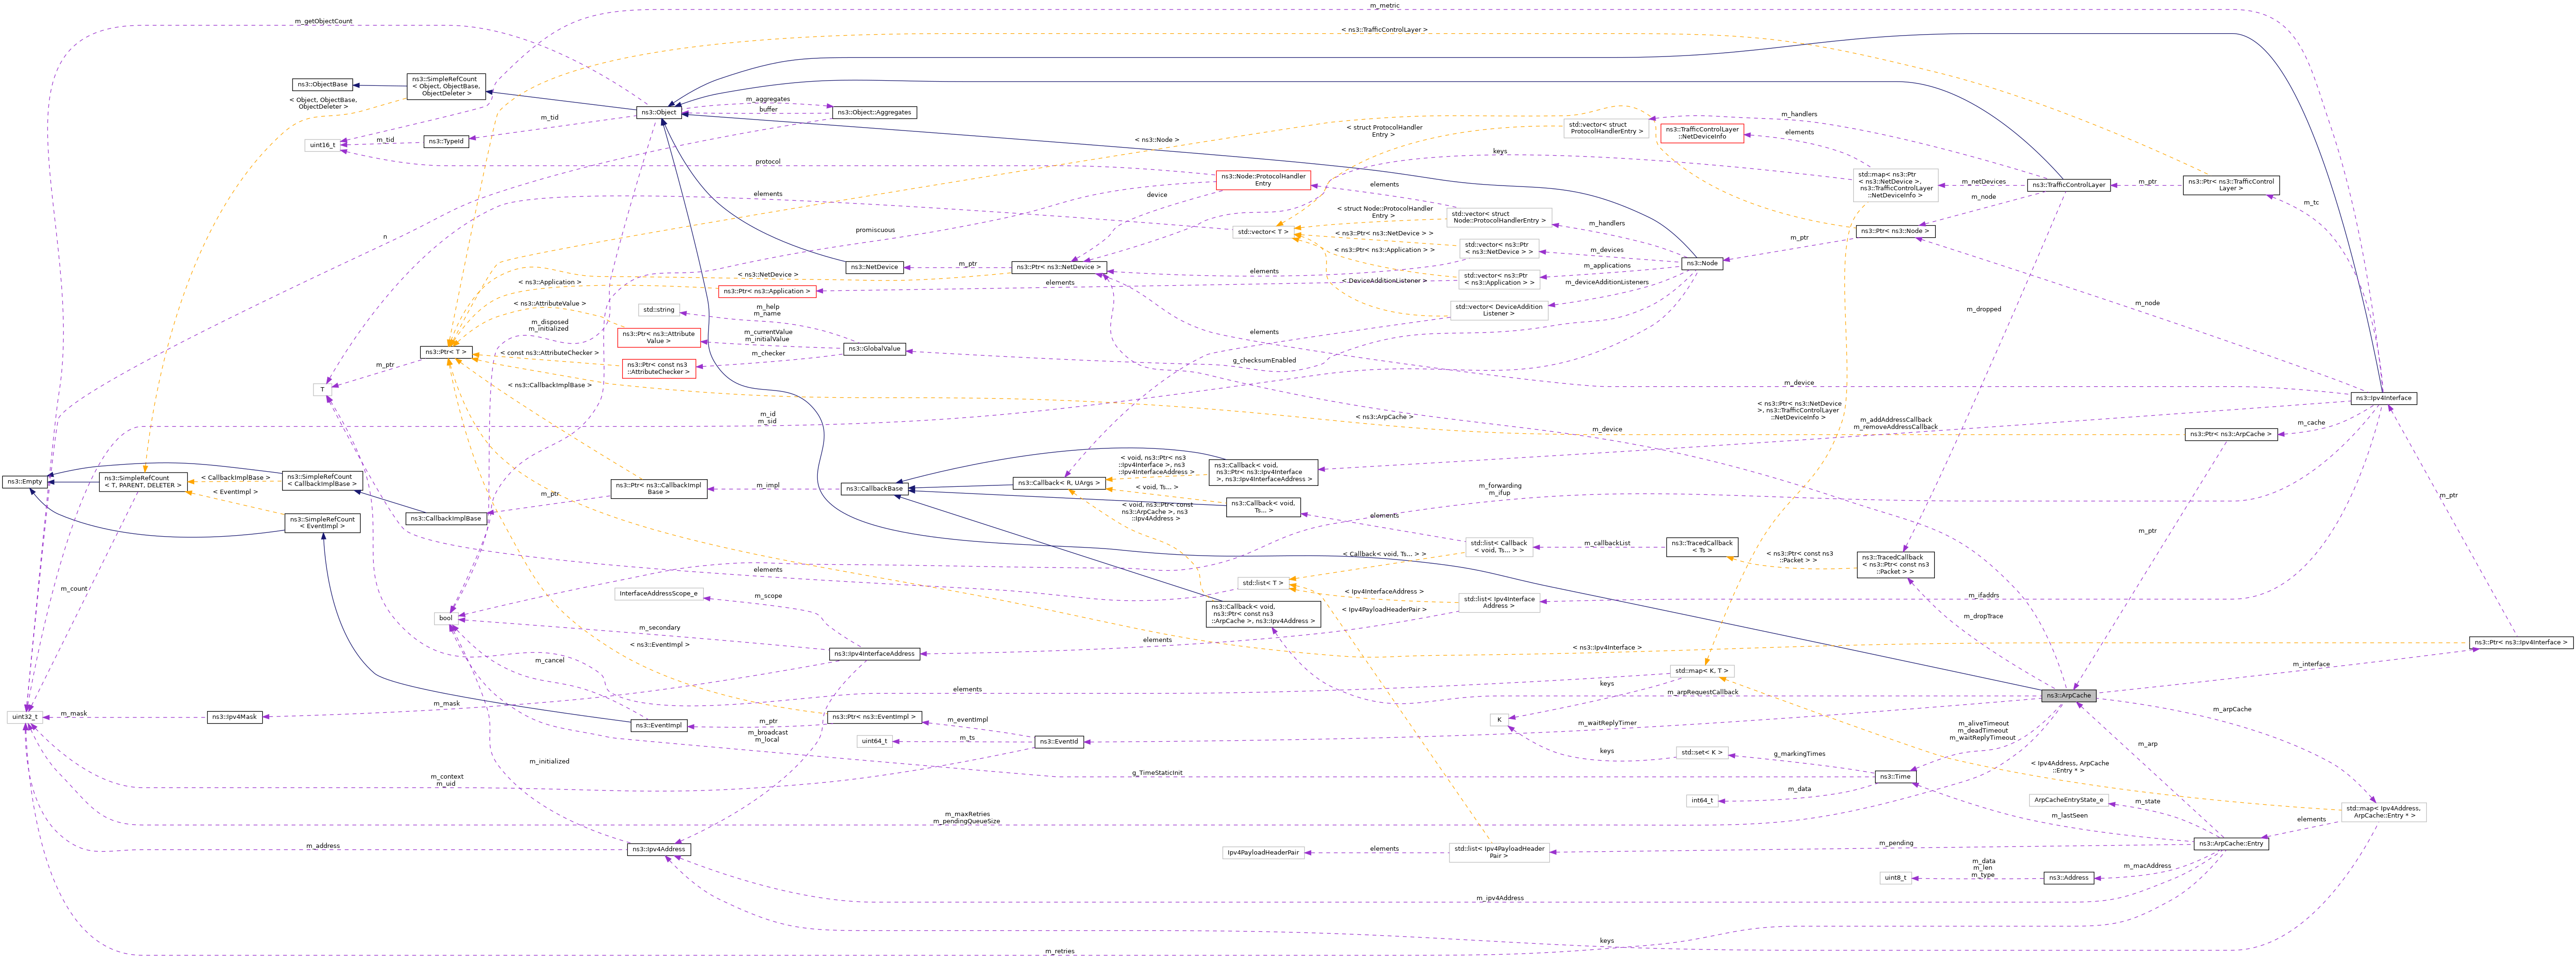The image size is (2576, 958).
Task: Open the ns3::Object::Aggregates node
Action: coord(874,112)
